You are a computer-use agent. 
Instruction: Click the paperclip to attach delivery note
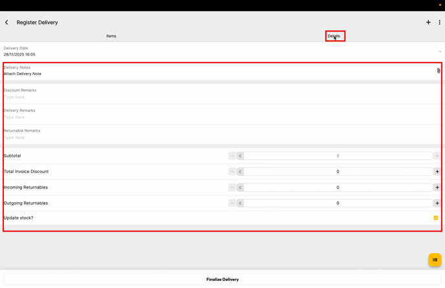[x=438, y=70]
